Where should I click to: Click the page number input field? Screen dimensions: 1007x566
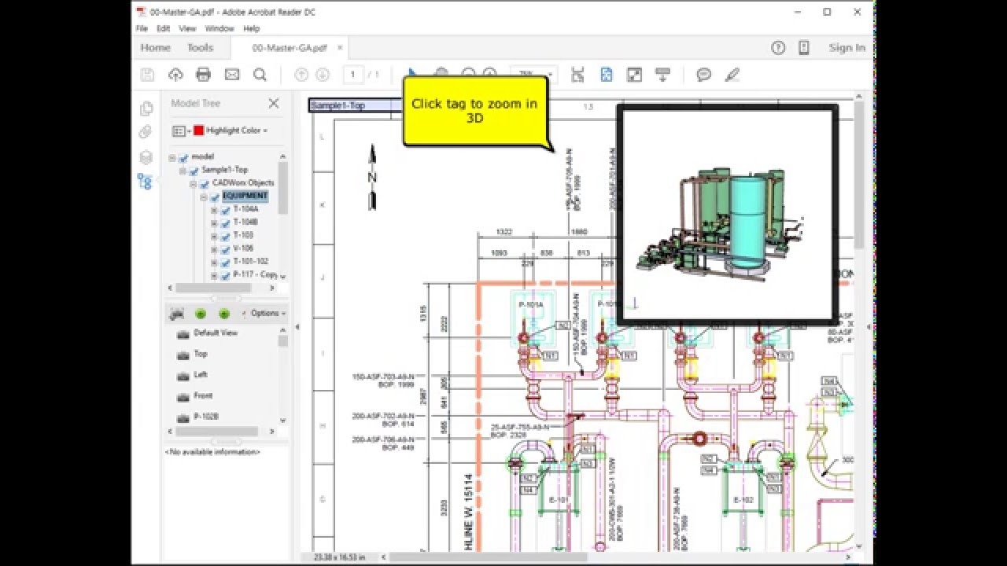pyautogui.click(x=352, y=75)
